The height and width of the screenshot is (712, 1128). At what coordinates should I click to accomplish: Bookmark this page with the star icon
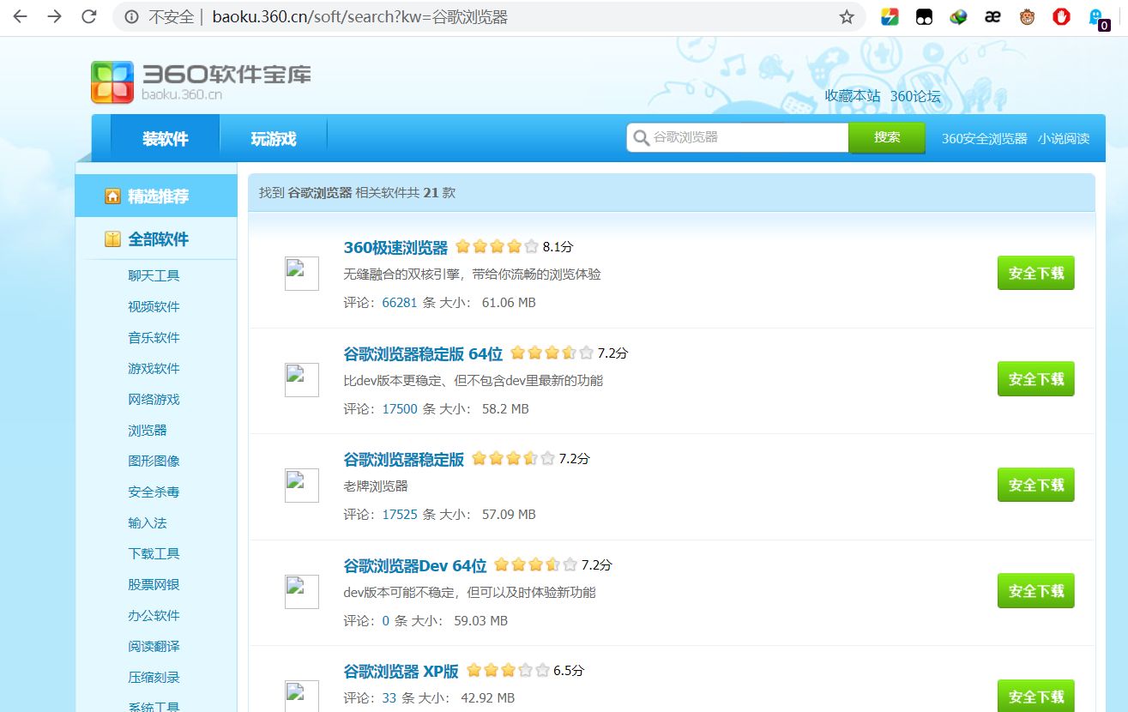click(x=847, y=17)
